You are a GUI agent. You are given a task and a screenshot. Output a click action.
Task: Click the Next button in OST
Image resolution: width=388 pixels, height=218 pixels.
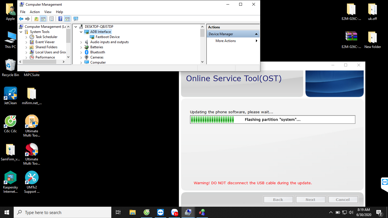pyautogui.click(x=310, y=200)
